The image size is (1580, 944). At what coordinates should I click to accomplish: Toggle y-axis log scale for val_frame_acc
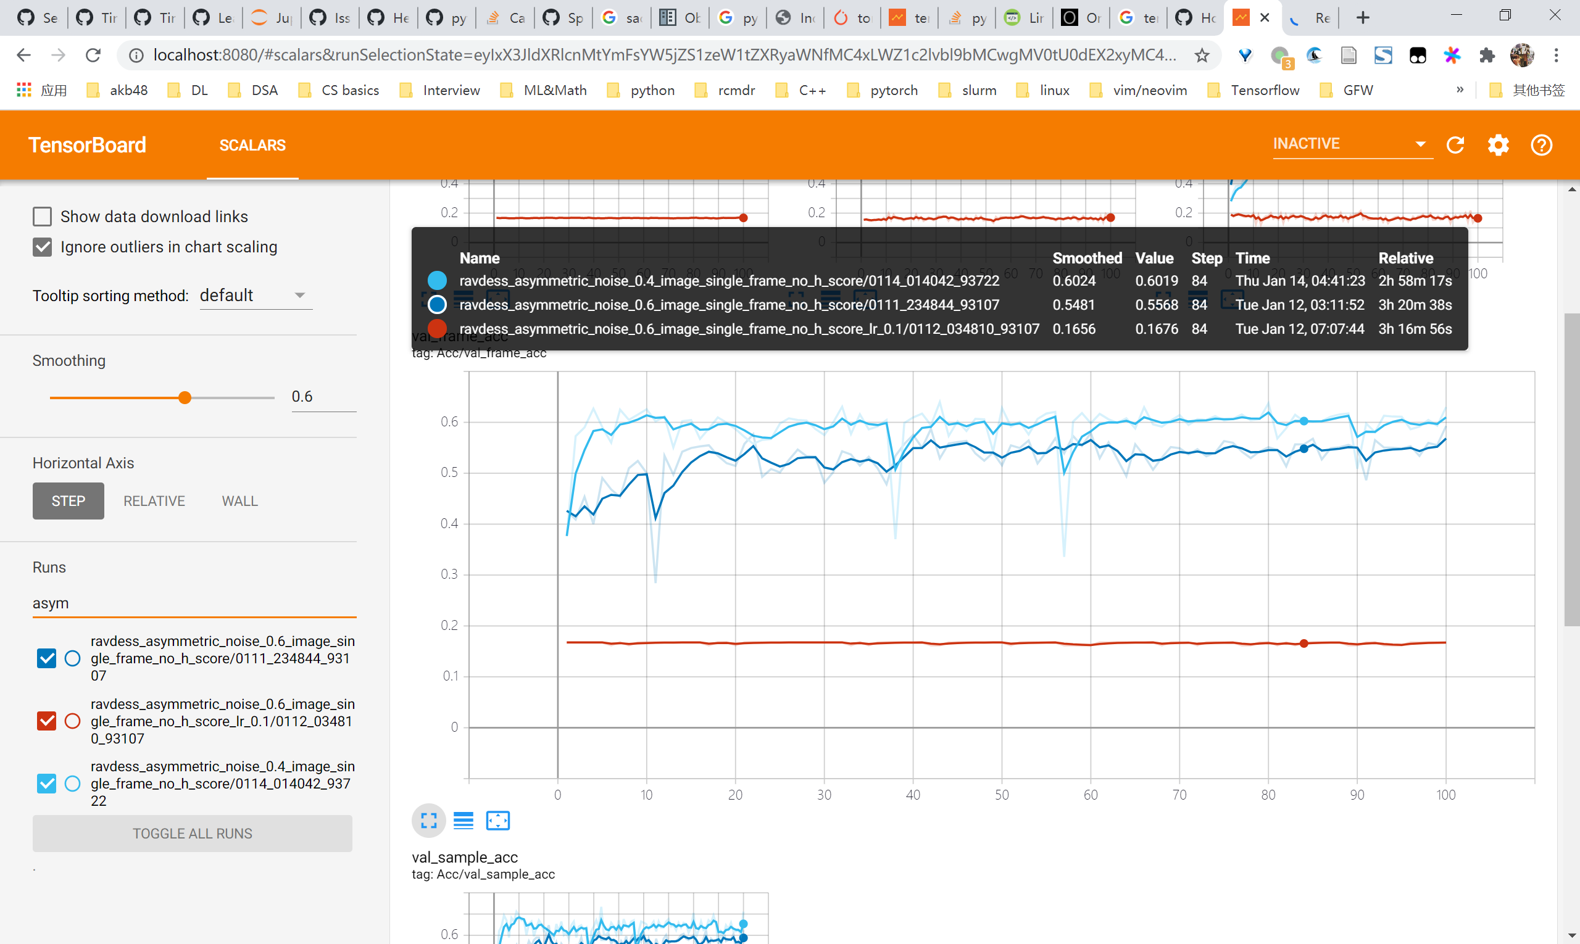pos(464,821)
